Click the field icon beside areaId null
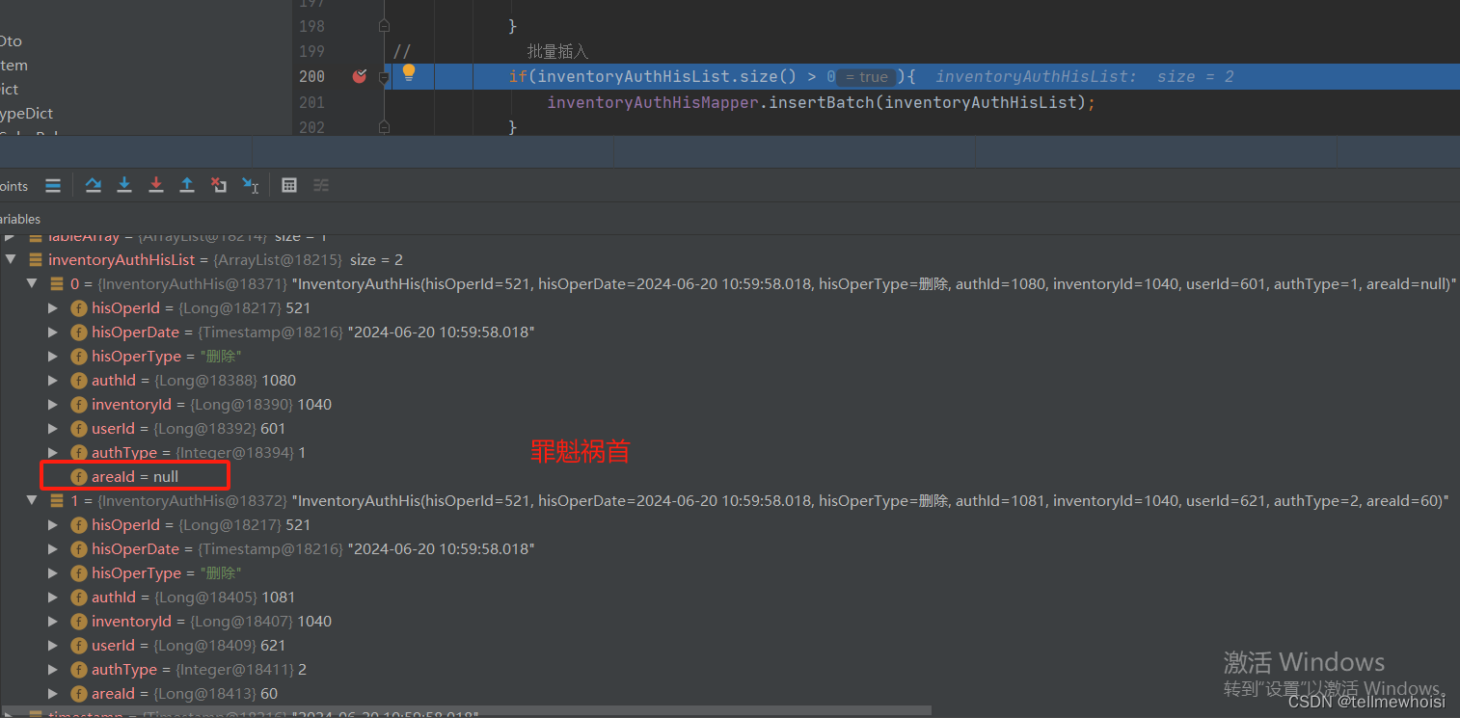Screen dimensions: 1460x718 [x=78, y=476]
